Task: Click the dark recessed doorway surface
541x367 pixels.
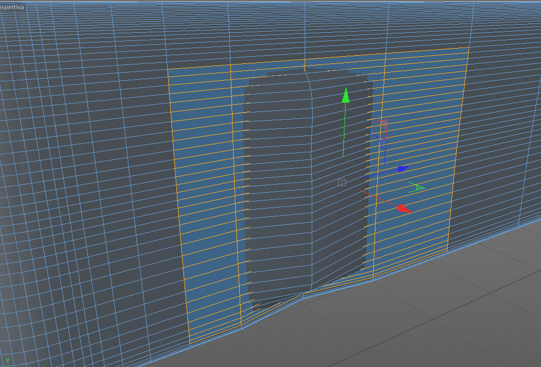Action: click(304, 180)
